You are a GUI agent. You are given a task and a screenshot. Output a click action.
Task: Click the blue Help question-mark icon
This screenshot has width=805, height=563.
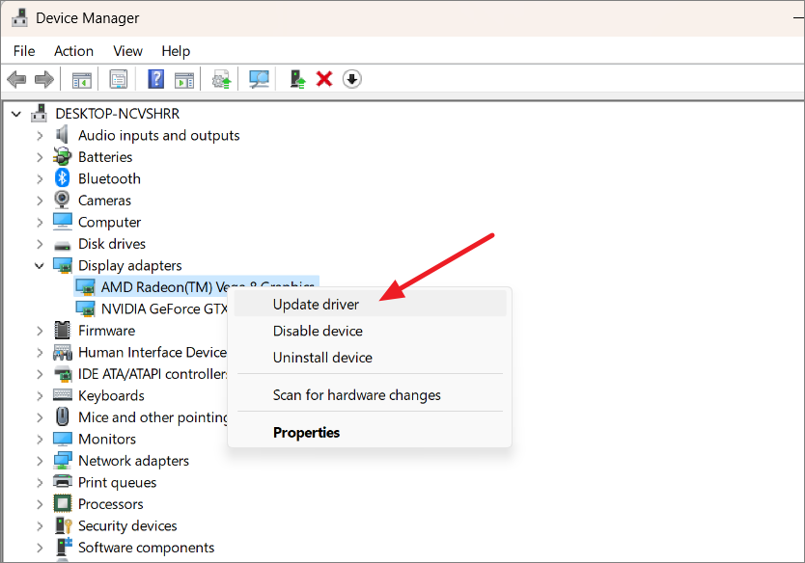[155, 79]
